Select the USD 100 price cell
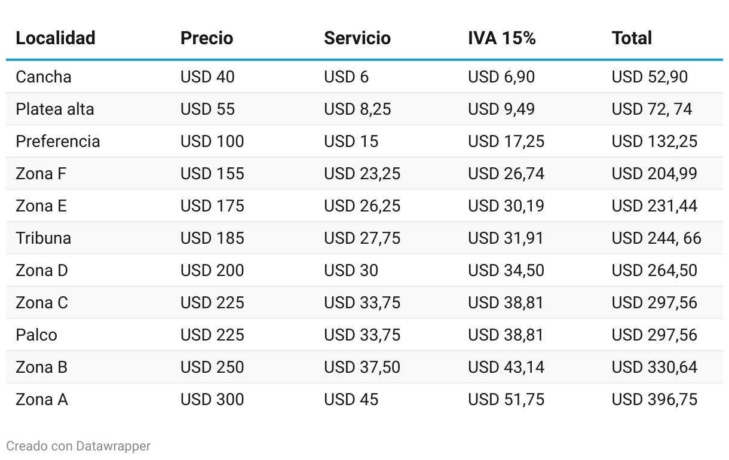This screenshot has height=460, width=729. tap(212, 142)
